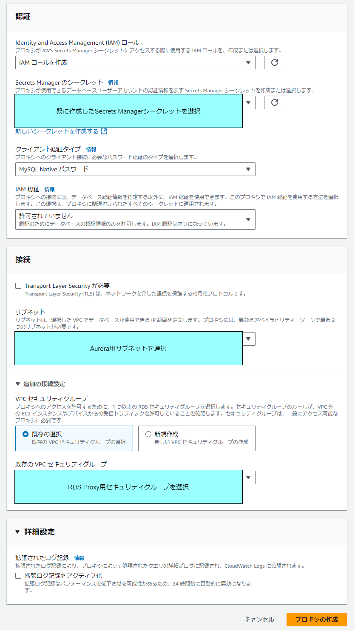Open 情報 link next to クライアント認証タイプ

[x=91, y=149]
